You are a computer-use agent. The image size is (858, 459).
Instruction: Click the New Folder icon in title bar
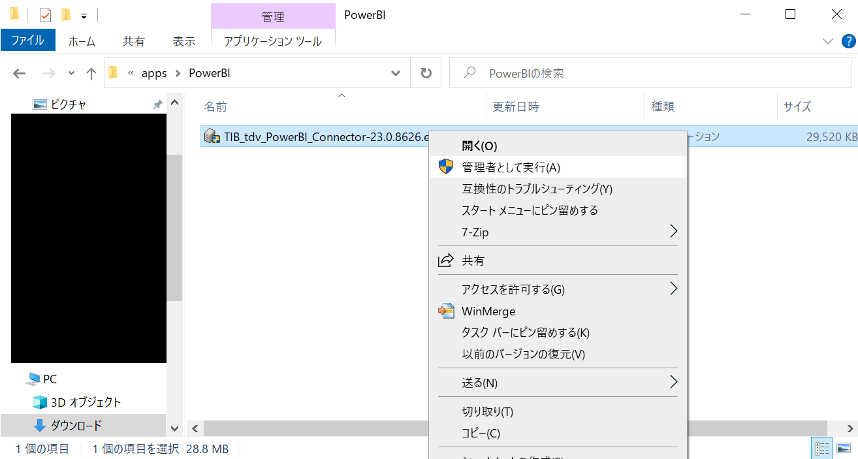(x=65, y=14)
